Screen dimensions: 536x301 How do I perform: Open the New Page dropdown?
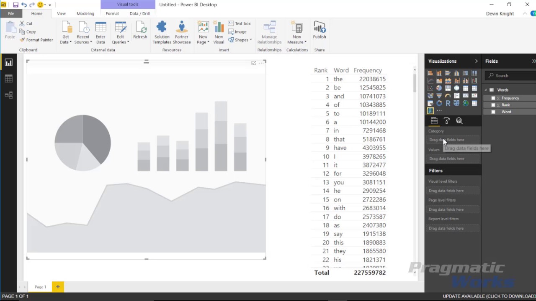(203, 39)
